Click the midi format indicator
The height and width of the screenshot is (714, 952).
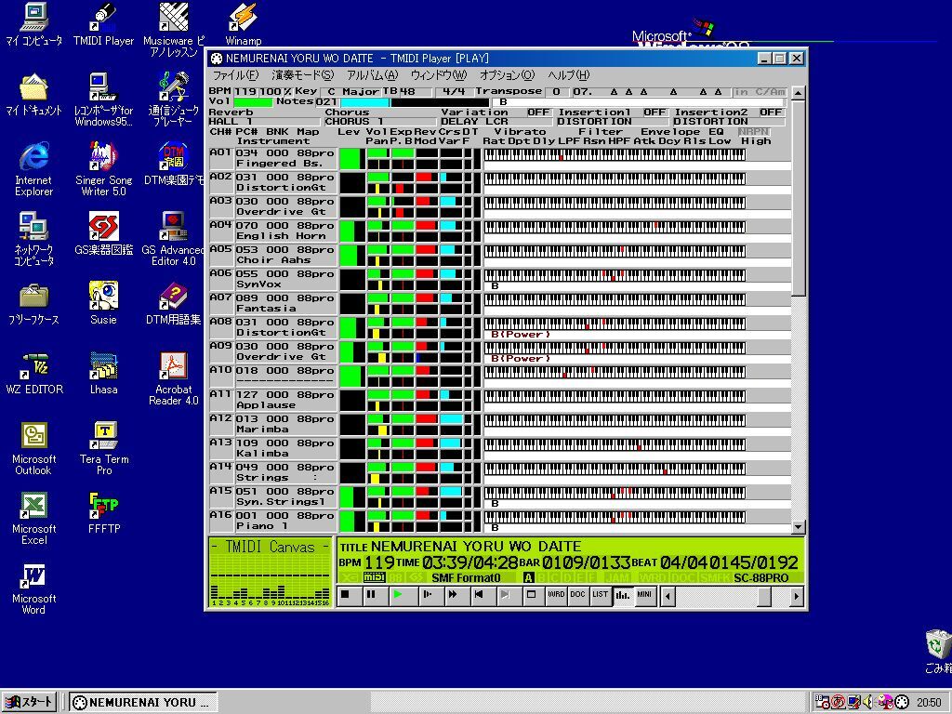click(374, 577)
